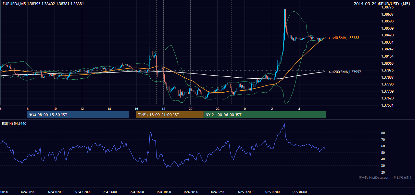Click bottom axis date 3/24 10:00
Image resolution: width=415 pixels, height=195 pixels.
55,192
